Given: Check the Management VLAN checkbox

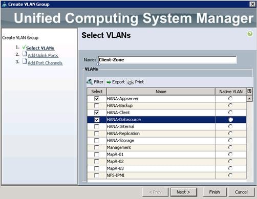Looking at the screenshot, I should point(97,147).
